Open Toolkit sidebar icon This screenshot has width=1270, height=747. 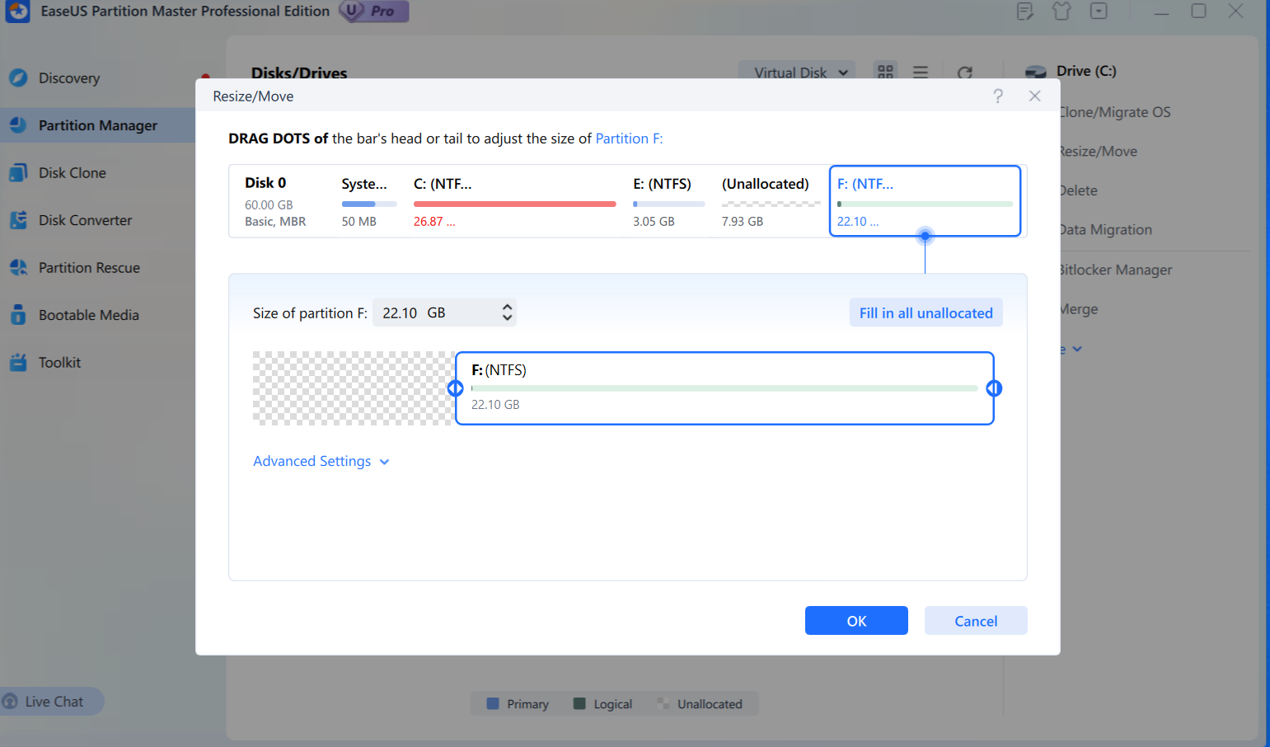click(18, 362)
